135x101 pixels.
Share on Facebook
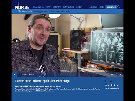106,81
